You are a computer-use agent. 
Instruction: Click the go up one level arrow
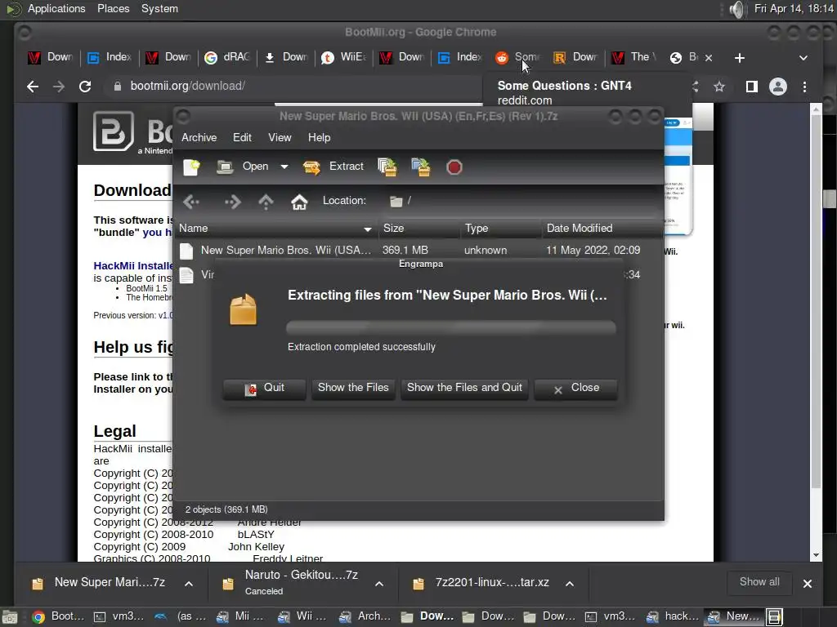[x=266, y=202]
